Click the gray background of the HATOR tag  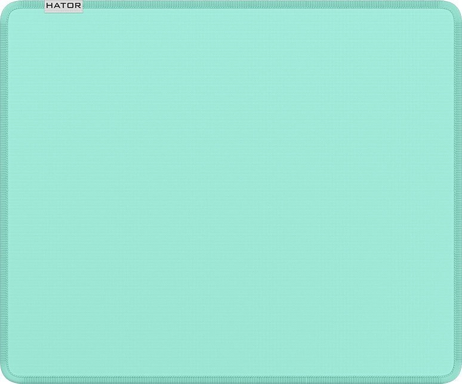pos(64,11)
